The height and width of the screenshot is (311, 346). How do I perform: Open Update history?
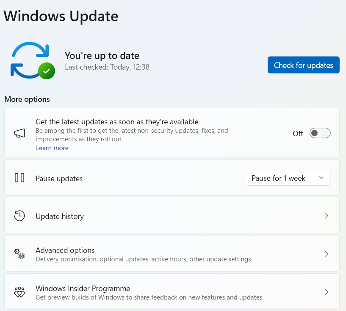tap(169, 216)
